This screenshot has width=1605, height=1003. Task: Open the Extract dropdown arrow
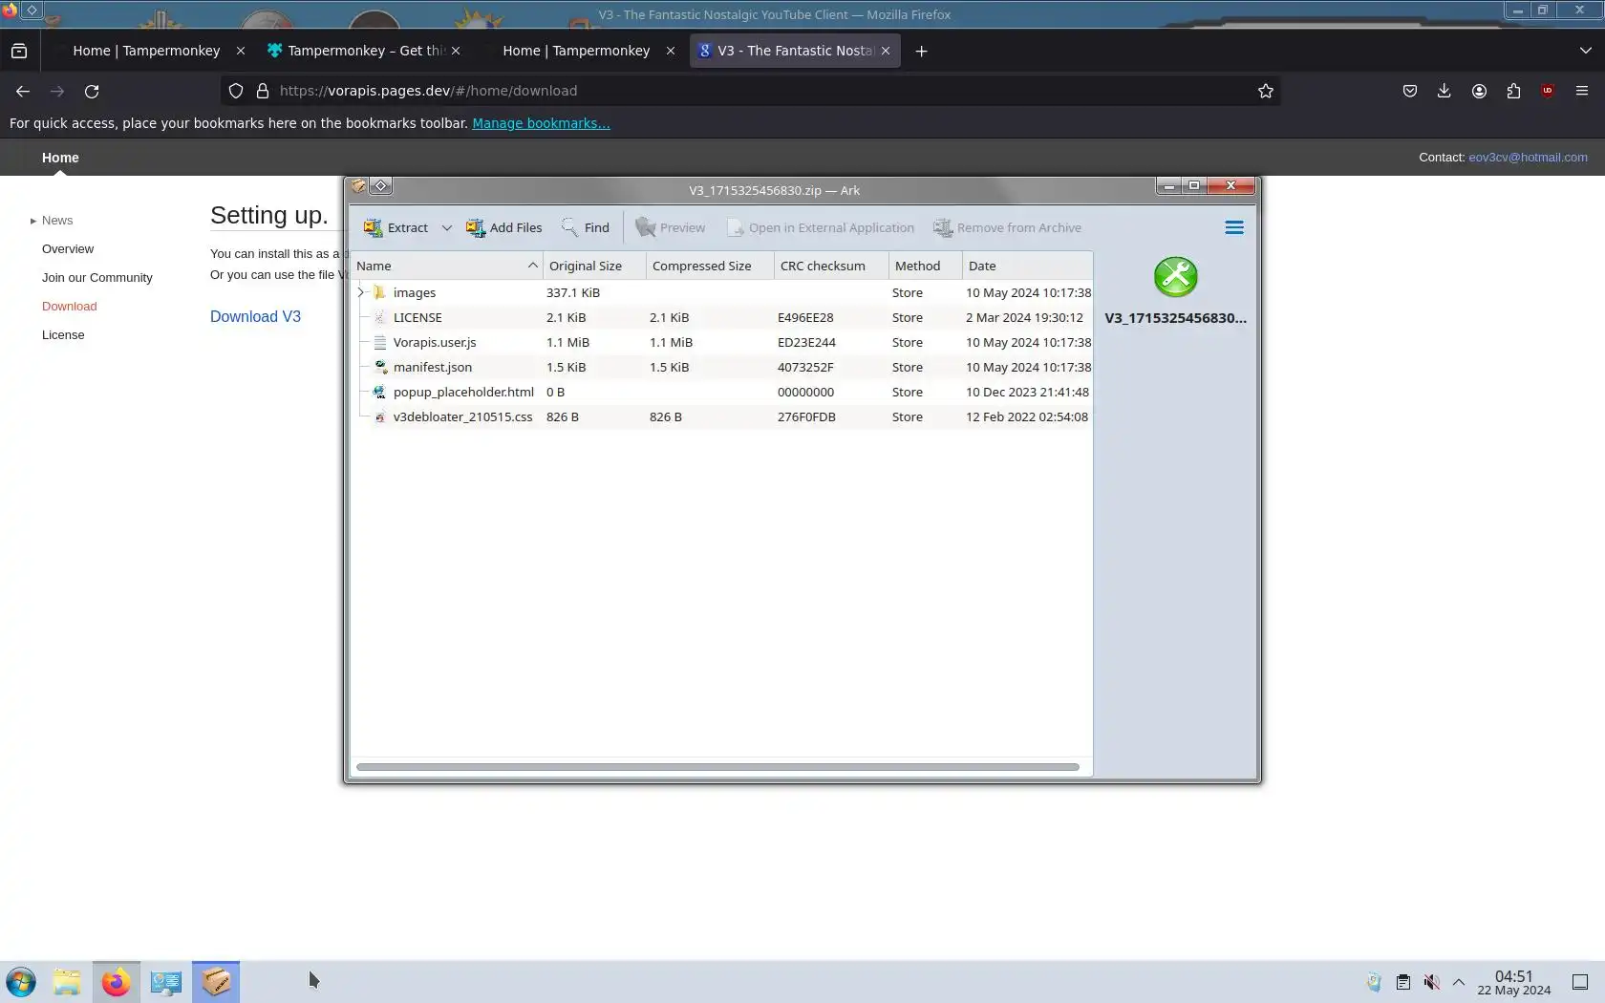(446, 227)
